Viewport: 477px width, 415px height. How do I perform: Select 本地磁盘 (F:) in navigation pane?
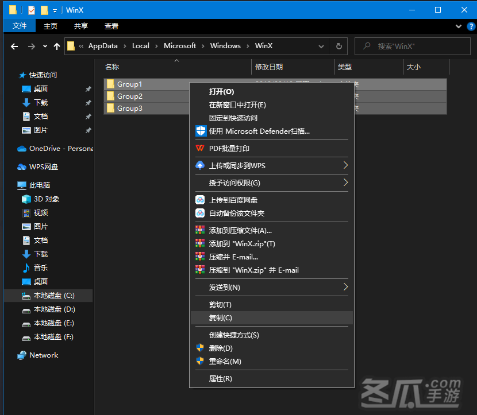coord(49,337)
